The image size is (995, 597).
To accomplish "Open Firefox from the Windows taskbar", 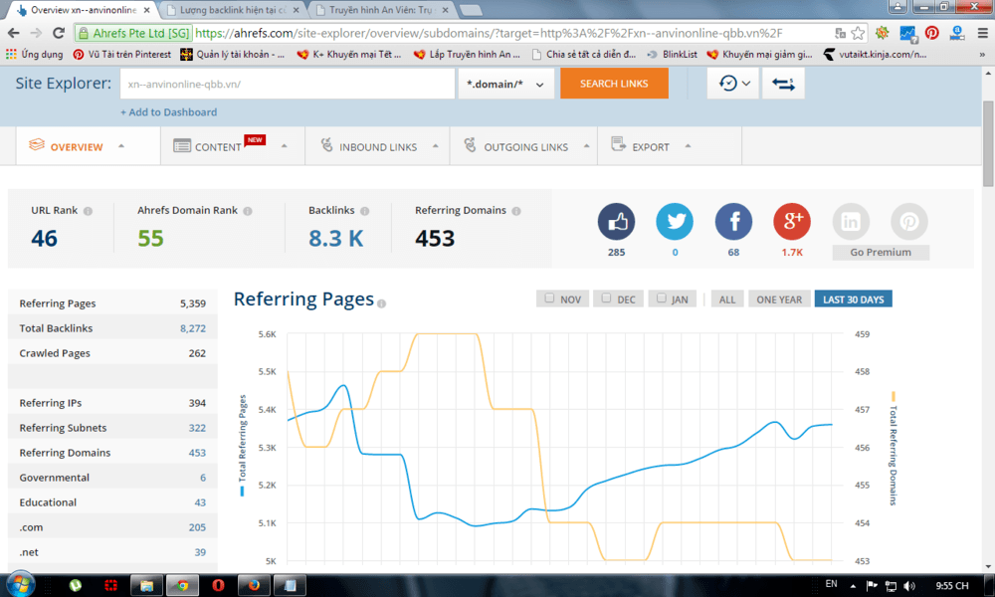I will point(254,585).
